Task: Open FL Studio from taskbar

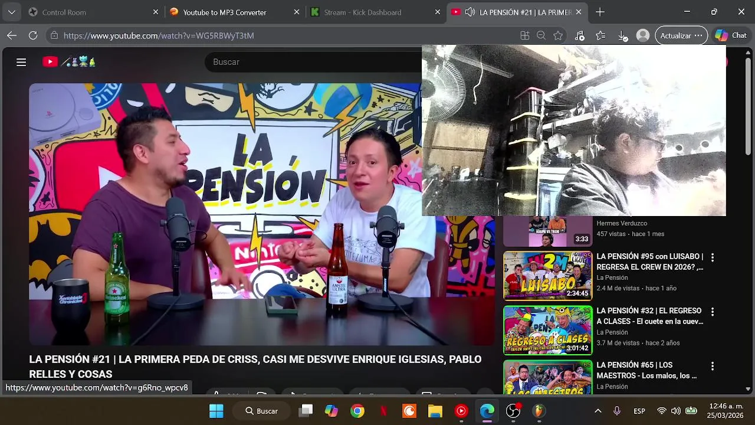Action: (x=539, y=411)
